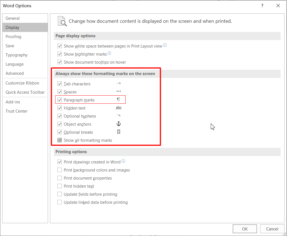Click the Always show these formatting marks heading
Screen dimensions: 287x236
tap(105, 74)
